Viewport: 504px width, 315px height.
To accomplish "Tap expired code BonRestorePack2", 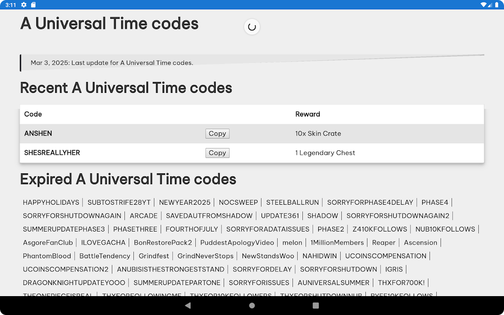I will pos(163,243).
